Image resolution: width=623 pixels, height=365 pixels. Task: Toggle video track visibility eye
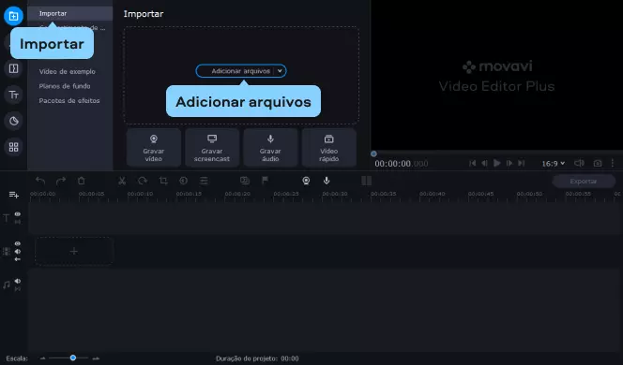[x=18, y=243]
